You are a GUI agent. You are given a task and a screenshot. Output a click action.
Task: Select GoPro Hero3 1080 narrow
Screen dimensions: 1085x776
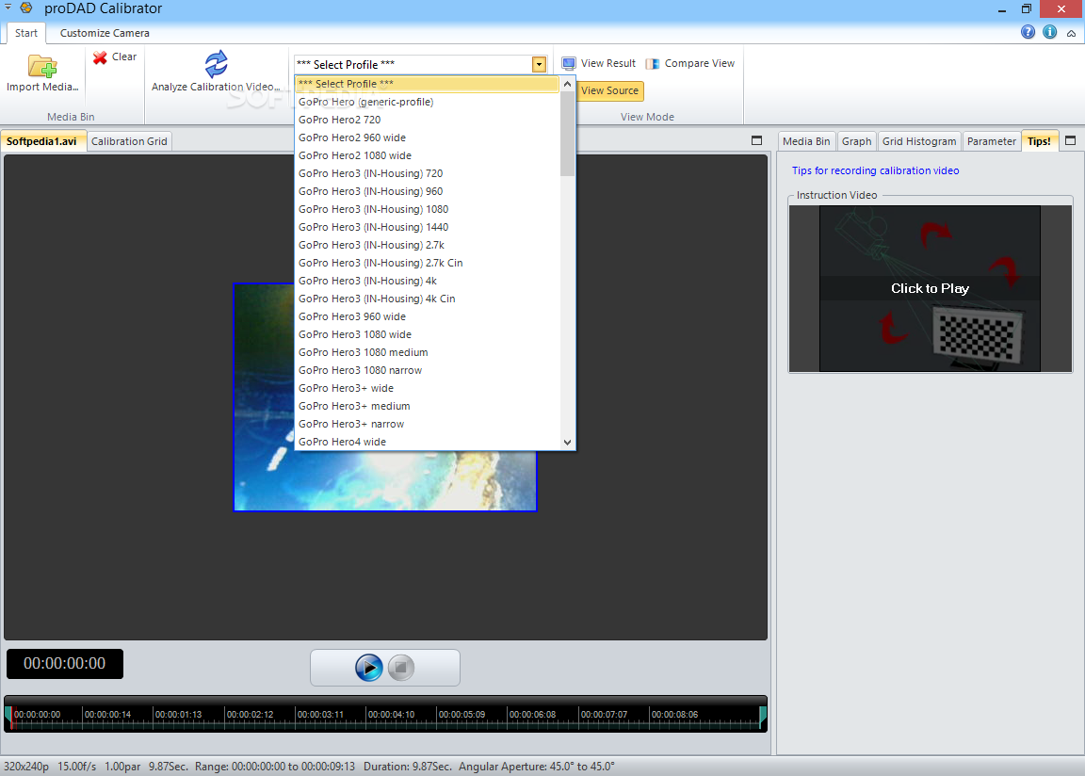pos(427,371)
